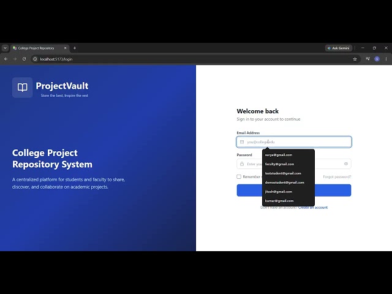Click 'Sign in to your account to continue'
This screenshot has height=294, width=392.
pyautogui.click(x=268, y=119)
